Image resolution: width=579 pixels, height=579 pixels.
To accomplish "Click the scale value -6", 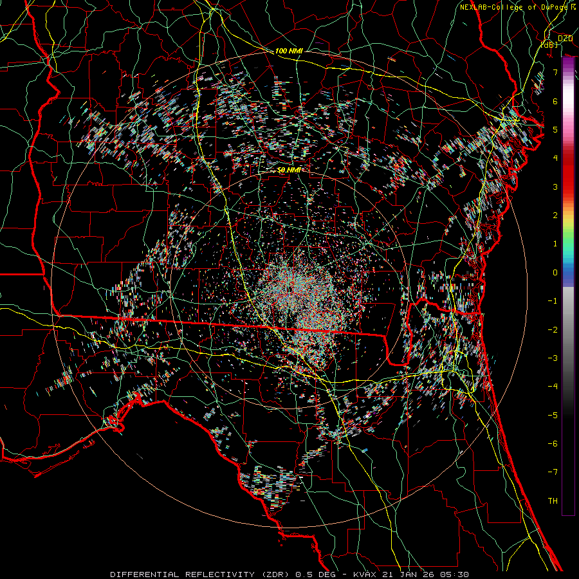I will pyautogui.click(x=553, y=444).
